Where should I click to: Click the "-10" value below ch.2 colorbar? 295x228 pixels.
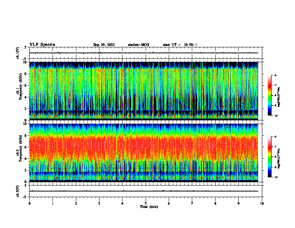click(x=275, y=177)
